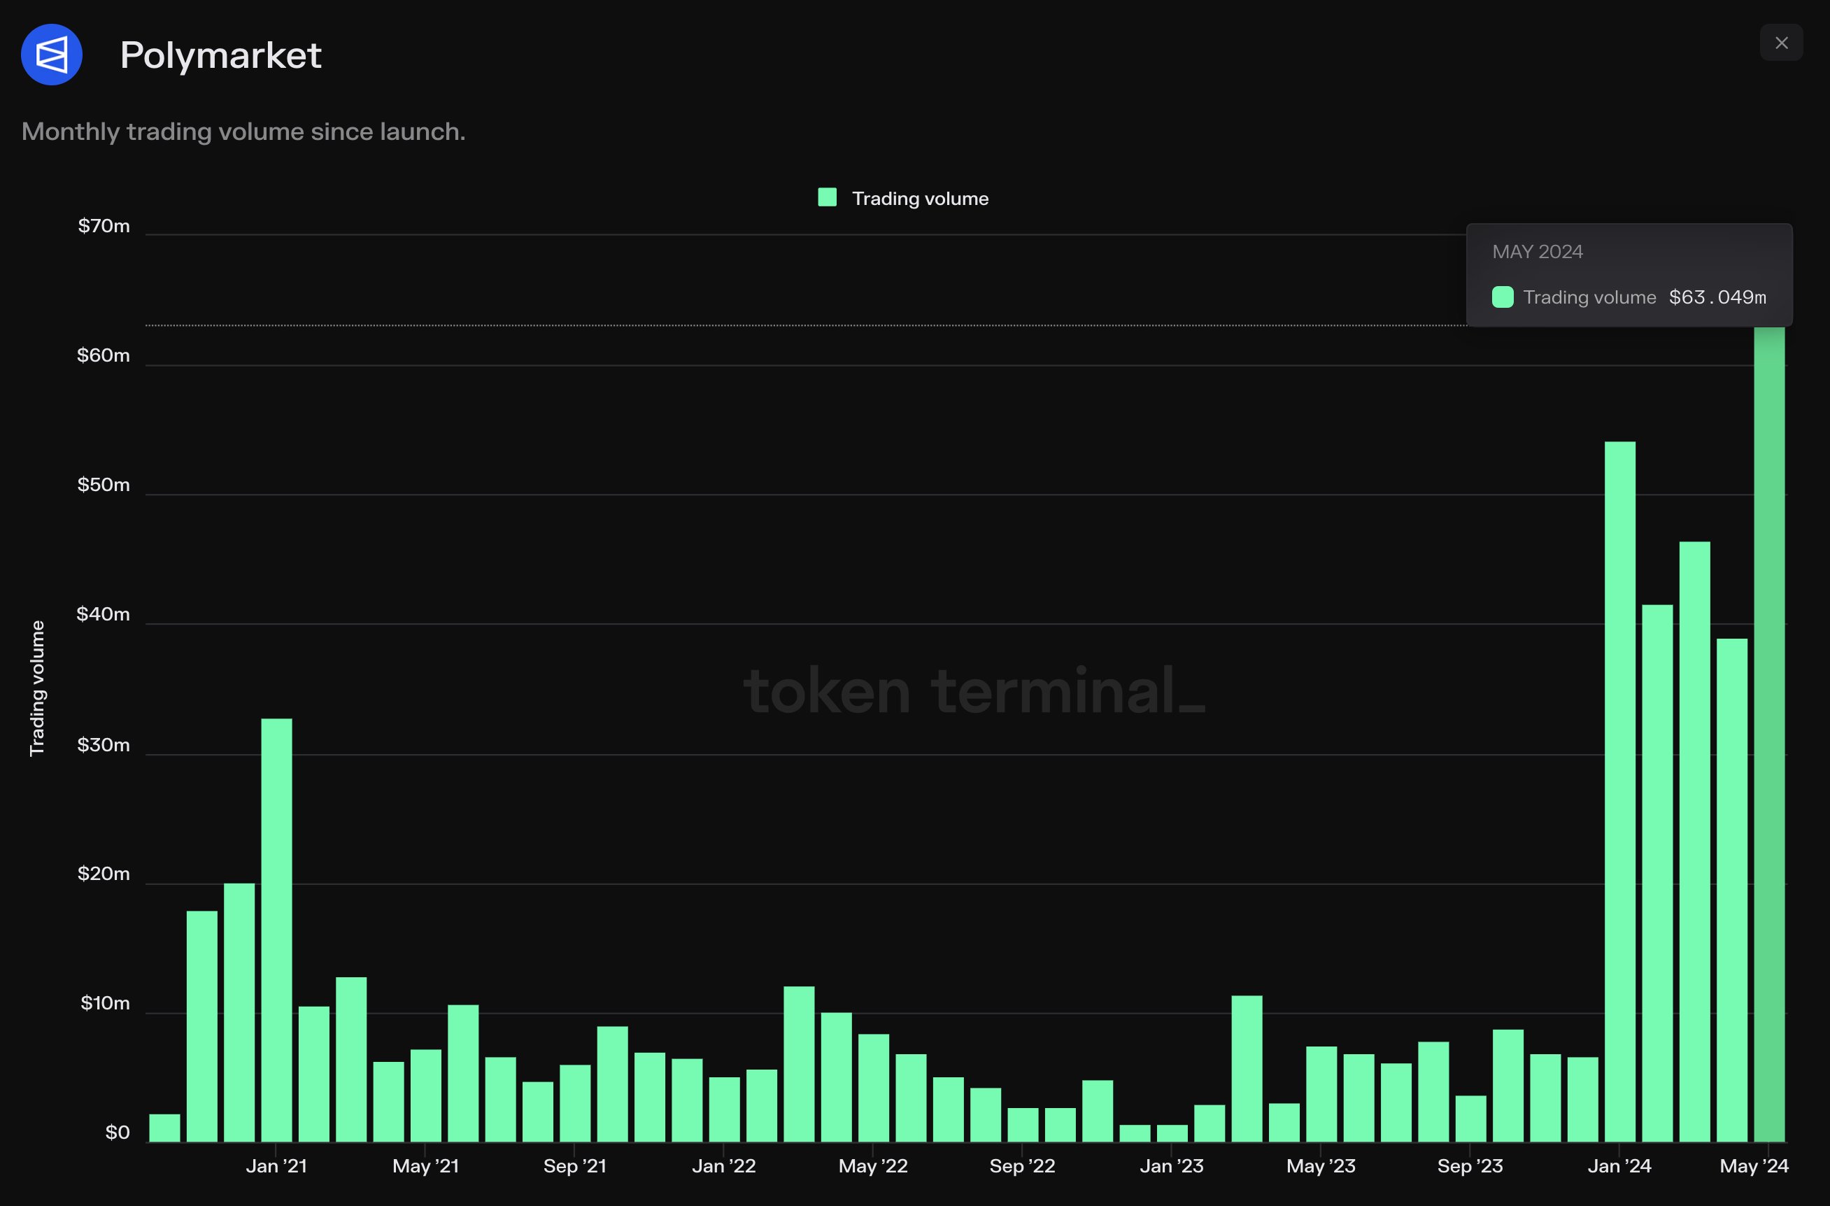Select the green Trading volume legend swatch
Viewport: 1830px width, 1206px height.
coord(827,198)
